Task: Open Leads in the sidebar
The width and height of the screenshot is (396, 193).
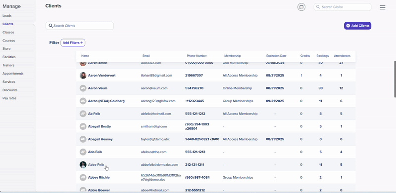Action: click(7, 16)
